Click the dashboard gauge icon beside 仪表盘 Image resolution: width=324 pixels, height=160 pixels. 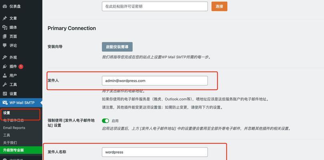point(4,6)
